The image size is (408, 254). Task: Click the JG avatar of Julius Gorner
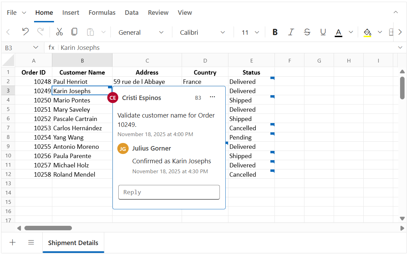(x=123, y=148)
